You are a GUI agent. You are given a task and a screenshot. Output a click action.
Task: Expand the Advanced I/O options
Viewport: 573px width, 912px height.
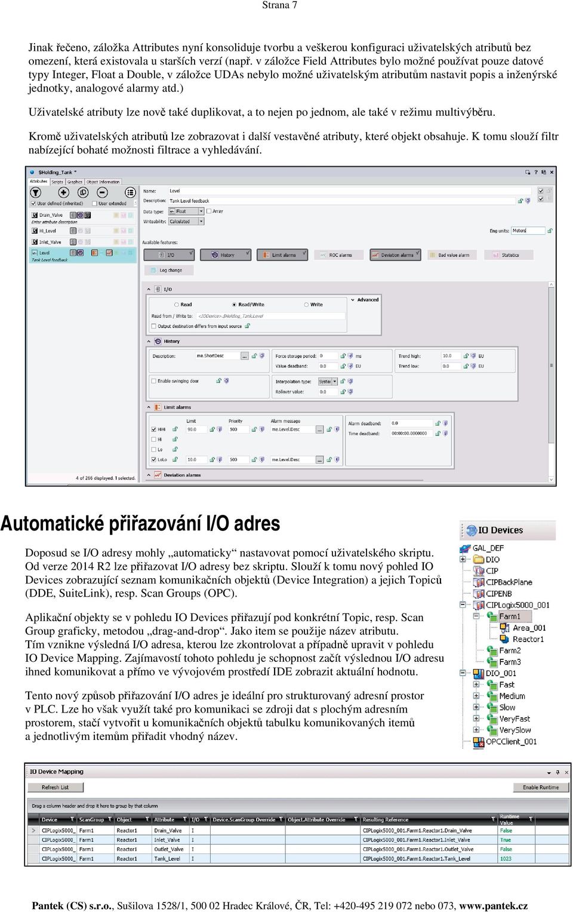[x=365, y=300]
